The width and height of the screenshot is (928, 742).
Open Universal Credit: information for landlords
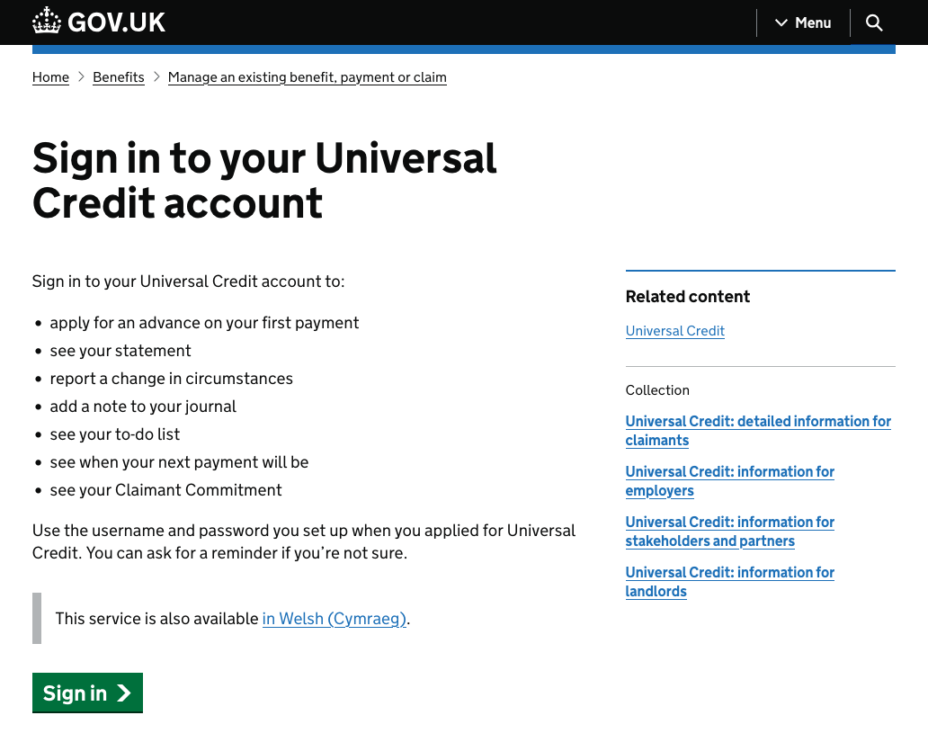pos(729,581)
